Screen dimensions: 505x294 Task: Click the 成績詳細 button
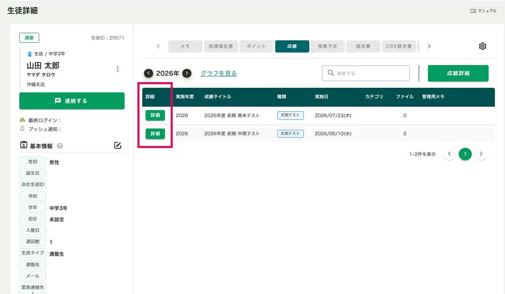(x=458, y=73)
